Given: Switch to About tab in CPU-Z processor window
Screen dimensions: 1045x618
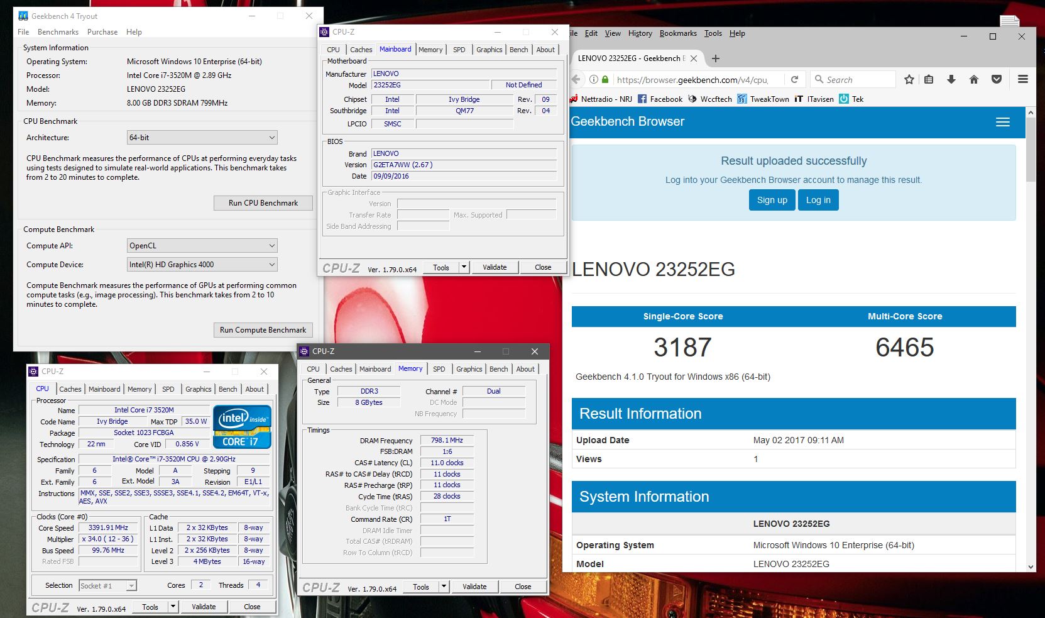Looking at the screenshot, I should (254, 389).
